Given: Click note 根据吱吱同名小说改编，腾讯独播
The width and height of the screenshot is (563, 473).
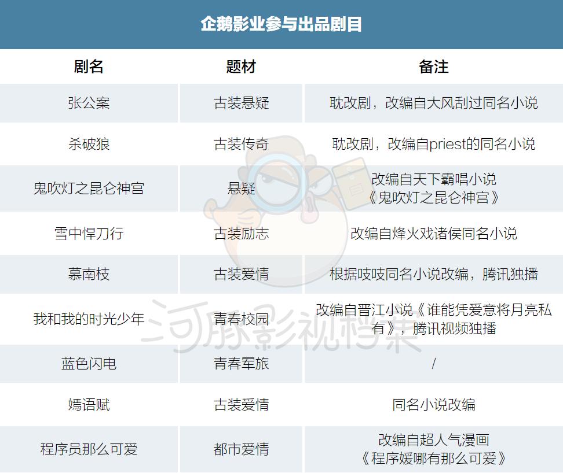Looking at the screenshot, I should (x=434, y=275).
